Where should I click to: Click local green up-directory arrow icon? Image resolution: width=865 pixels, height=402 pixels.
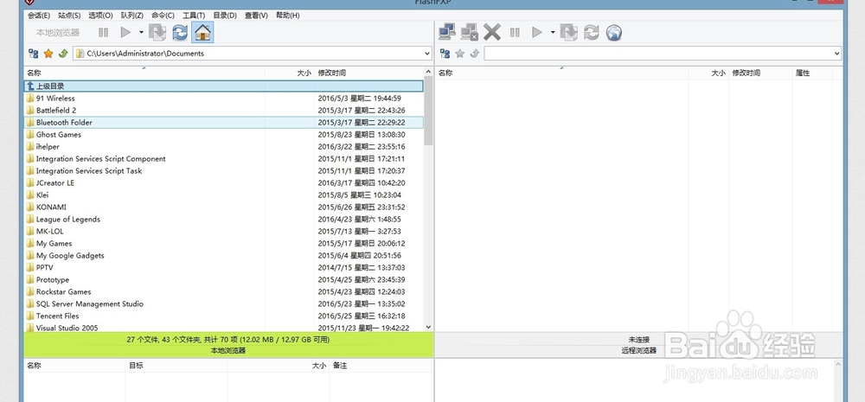pos(63,54)
